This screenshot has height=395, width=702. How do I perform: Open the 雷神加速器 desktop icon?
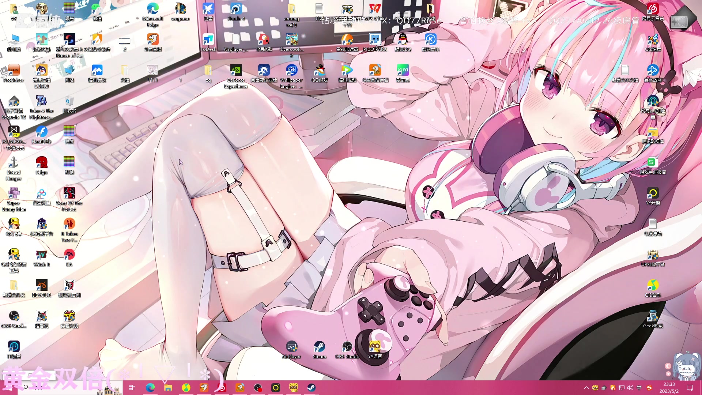[347, 42]
